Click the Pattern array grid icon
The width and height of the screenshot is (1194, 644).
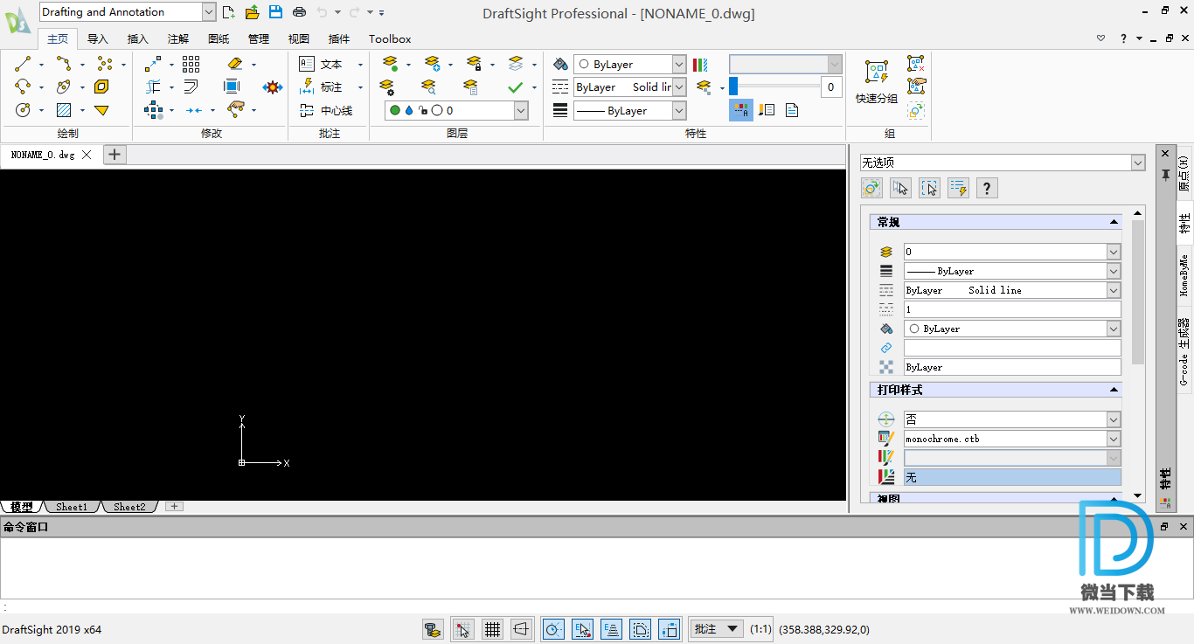tap(191, 64)
